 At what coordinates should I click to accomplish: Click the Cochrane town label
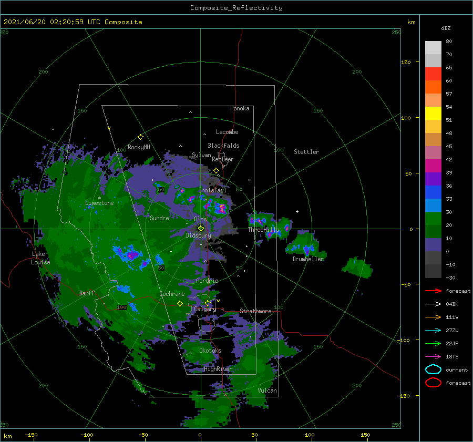coord(172,294)
